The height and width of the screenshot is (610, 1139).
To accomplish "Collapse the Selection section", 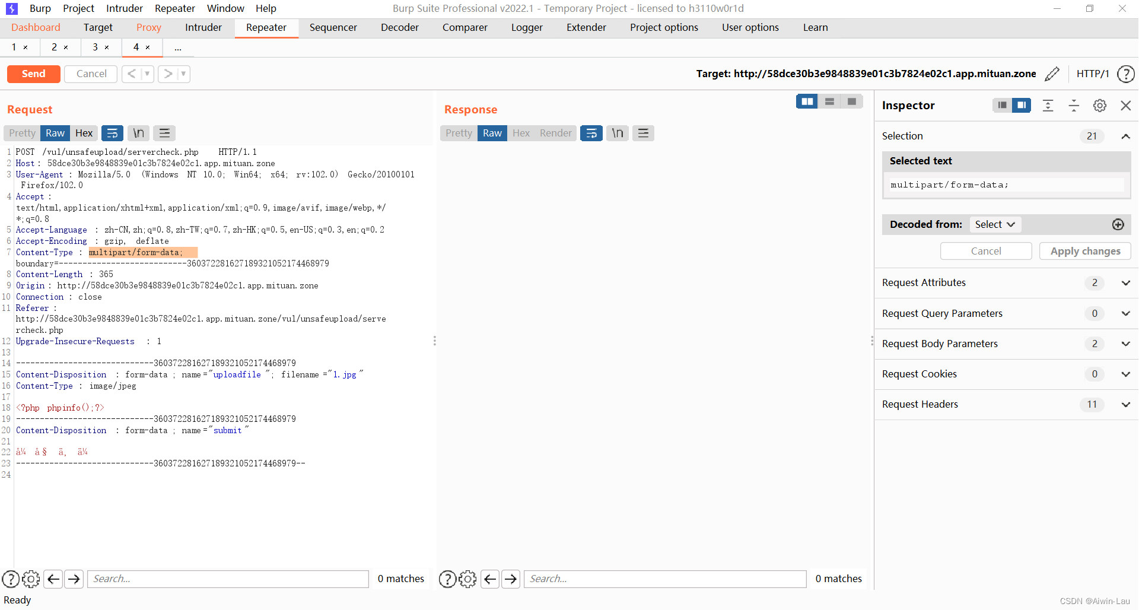I will tap(1125, 136).
